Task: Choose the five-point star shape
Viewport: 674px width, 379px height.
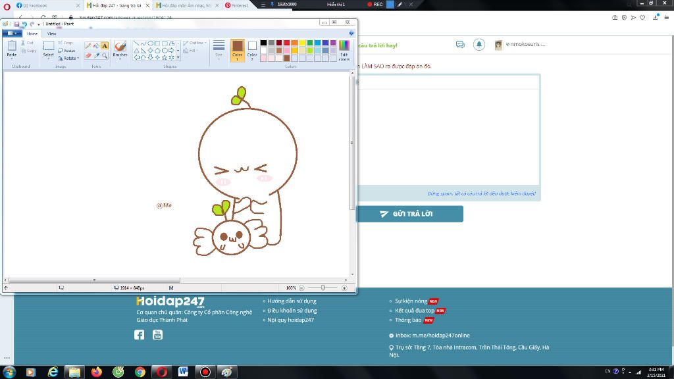Action: click(164, 57)
